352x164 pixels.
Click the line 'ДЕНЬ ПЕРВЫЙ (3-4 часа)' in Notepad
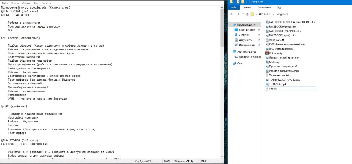point(20,11)
